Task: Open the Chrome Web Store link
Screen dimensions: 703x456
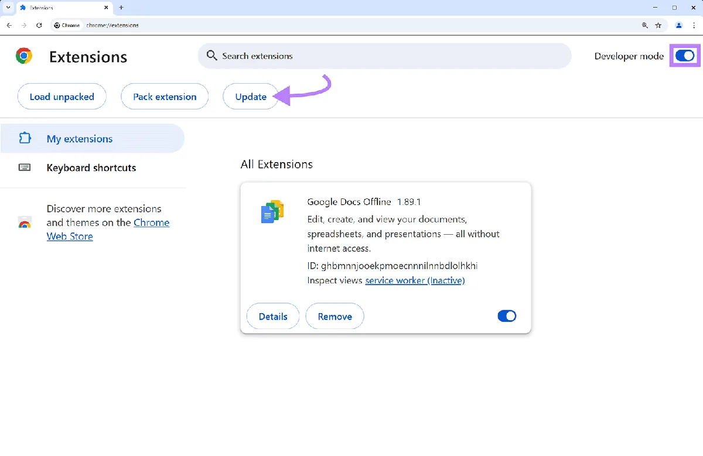Action: [108, 229]
